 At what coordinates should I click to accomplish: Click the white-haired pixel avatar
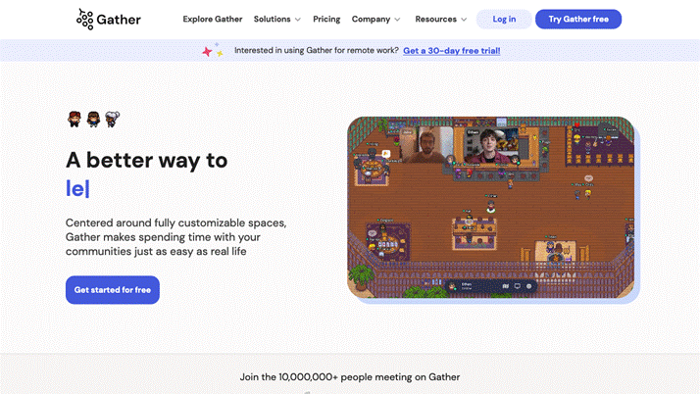112,120
